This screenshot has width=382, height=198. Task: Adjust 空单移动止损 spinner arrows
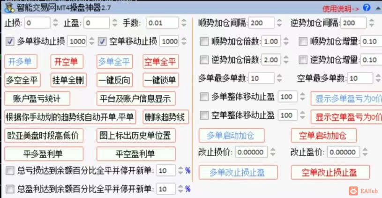pos(184,41)
